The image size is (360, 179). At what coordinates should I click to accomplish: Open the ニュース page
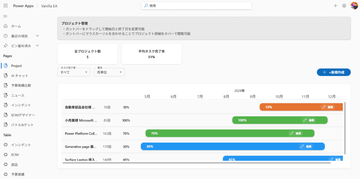pos(18,95)
